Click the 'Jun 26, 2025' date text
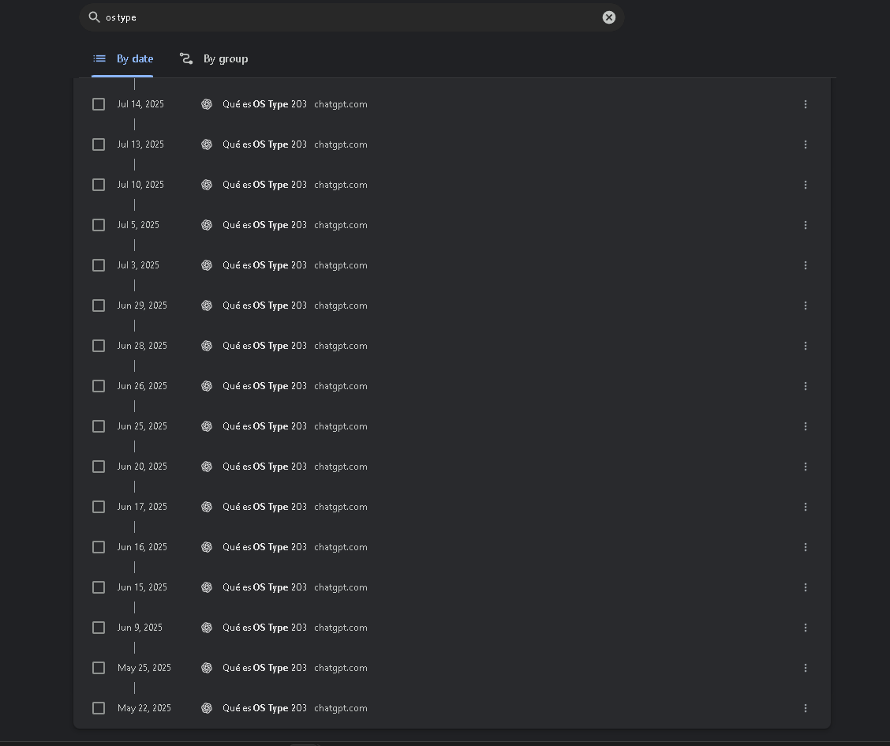Viewport: 890px width, 746px height. coord(142,386)
